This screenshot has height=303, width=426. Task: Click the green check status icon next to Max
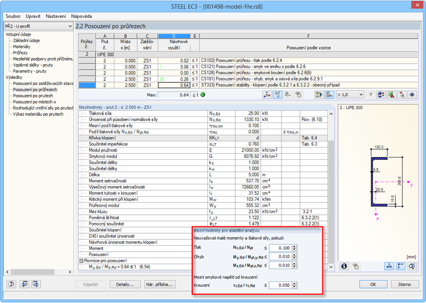203,94
